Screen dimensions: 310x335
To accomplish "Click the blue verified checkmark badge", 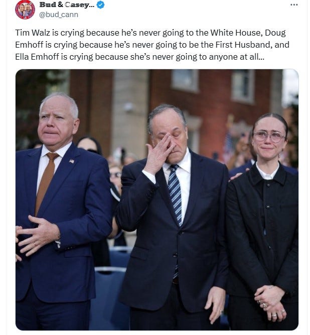I will tap(100, 5).
